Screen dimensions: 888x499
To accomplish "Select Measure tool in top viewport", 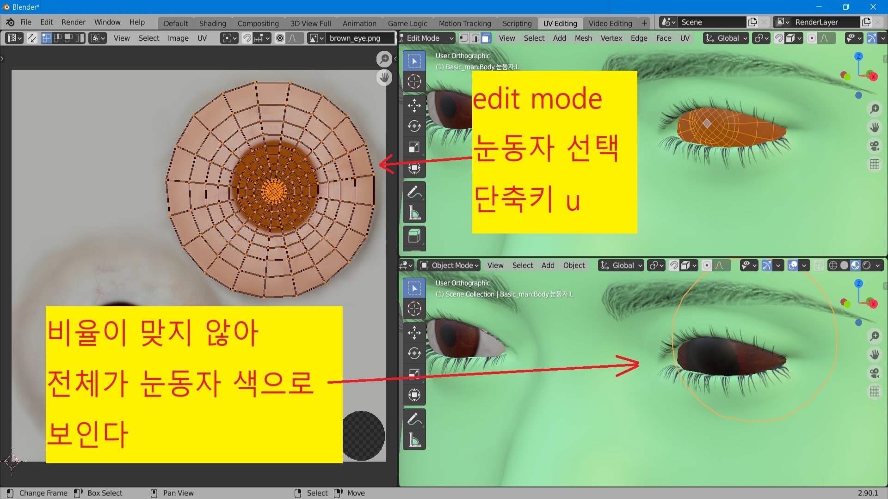I will [x=414, y=213].
